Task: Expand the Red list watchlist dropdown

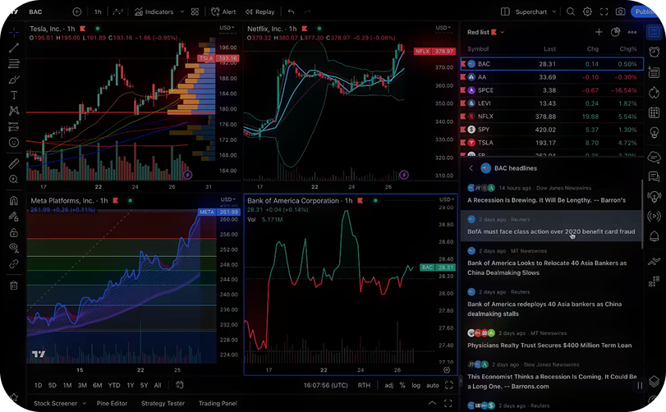Action: point(503,32)
